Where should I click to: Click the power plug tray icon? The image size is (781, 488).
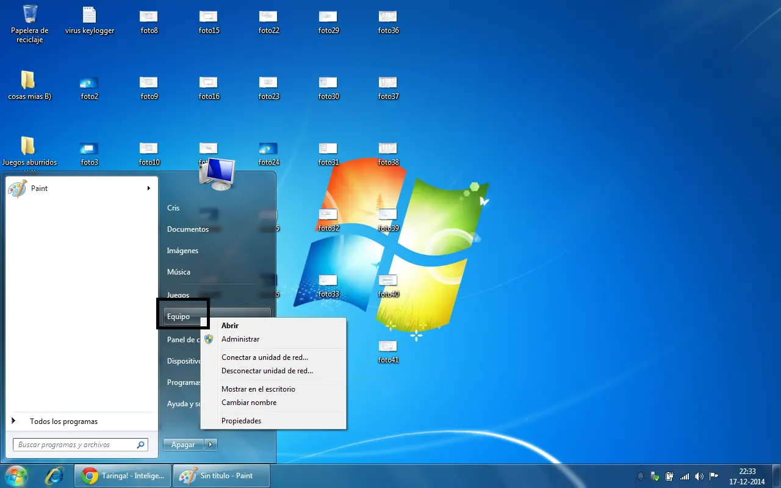(x=670, y=476)
